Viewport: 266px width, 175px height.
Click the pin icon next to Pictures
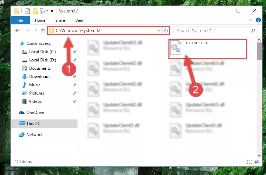[74, 93]
